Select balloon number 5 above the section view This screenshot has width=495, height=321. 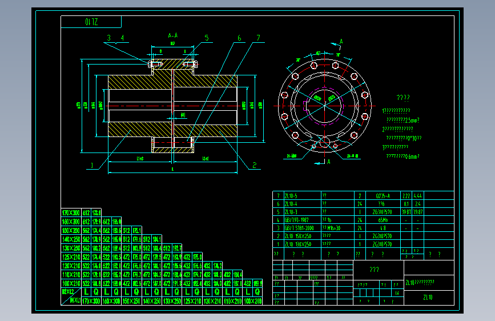(x=207, y=38)
